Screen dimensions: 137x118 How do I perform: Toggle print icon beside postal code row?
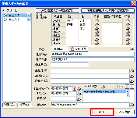[132, 49]
